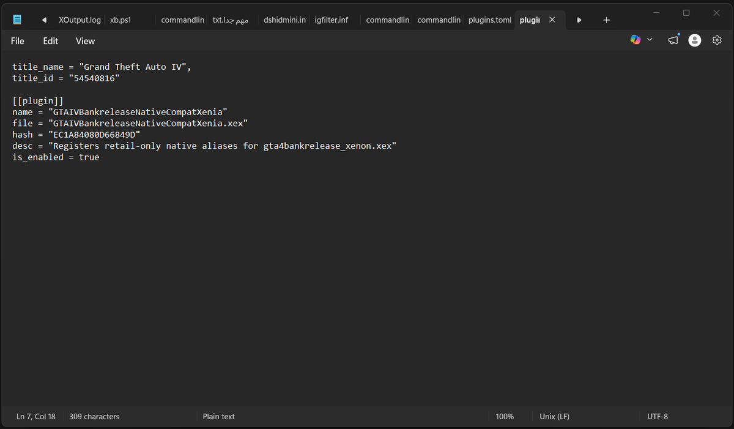734x429 pixels.
Task: Open the user account profile icon
Action: click(x=695, y=40)
